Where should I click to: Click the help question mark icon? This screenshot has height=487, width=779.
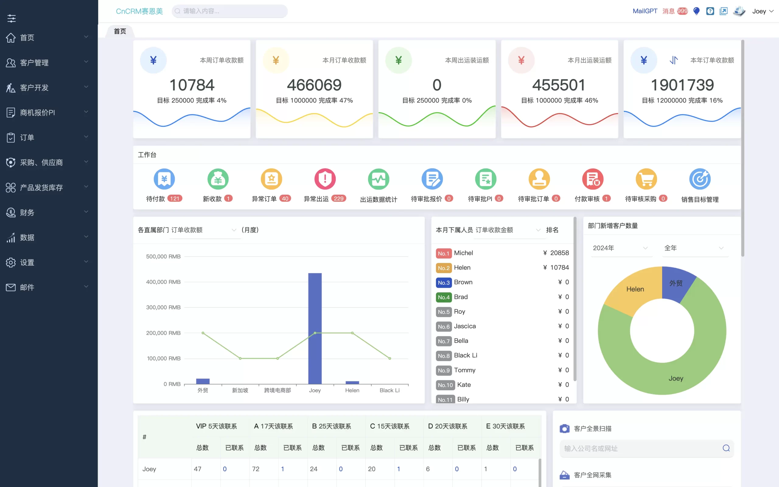[710, 11]
